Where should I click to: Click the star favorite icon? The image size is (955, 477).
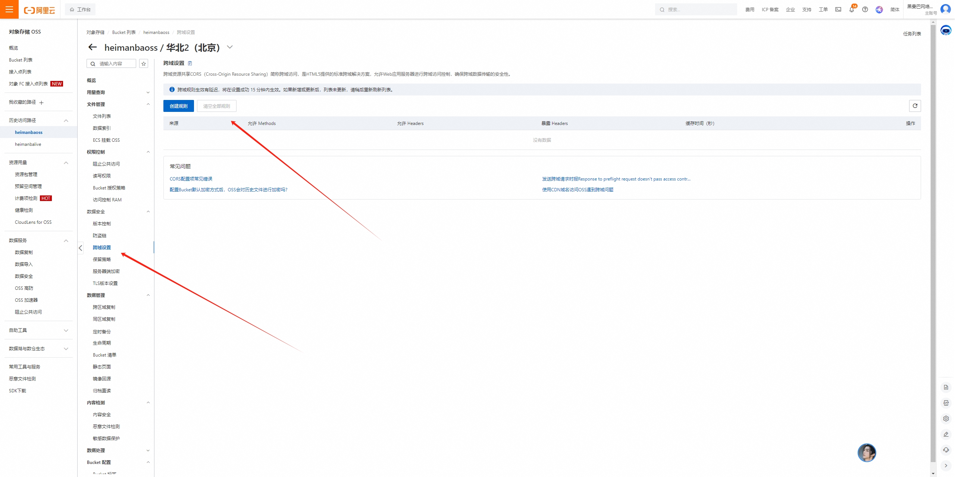pos(144,64)
